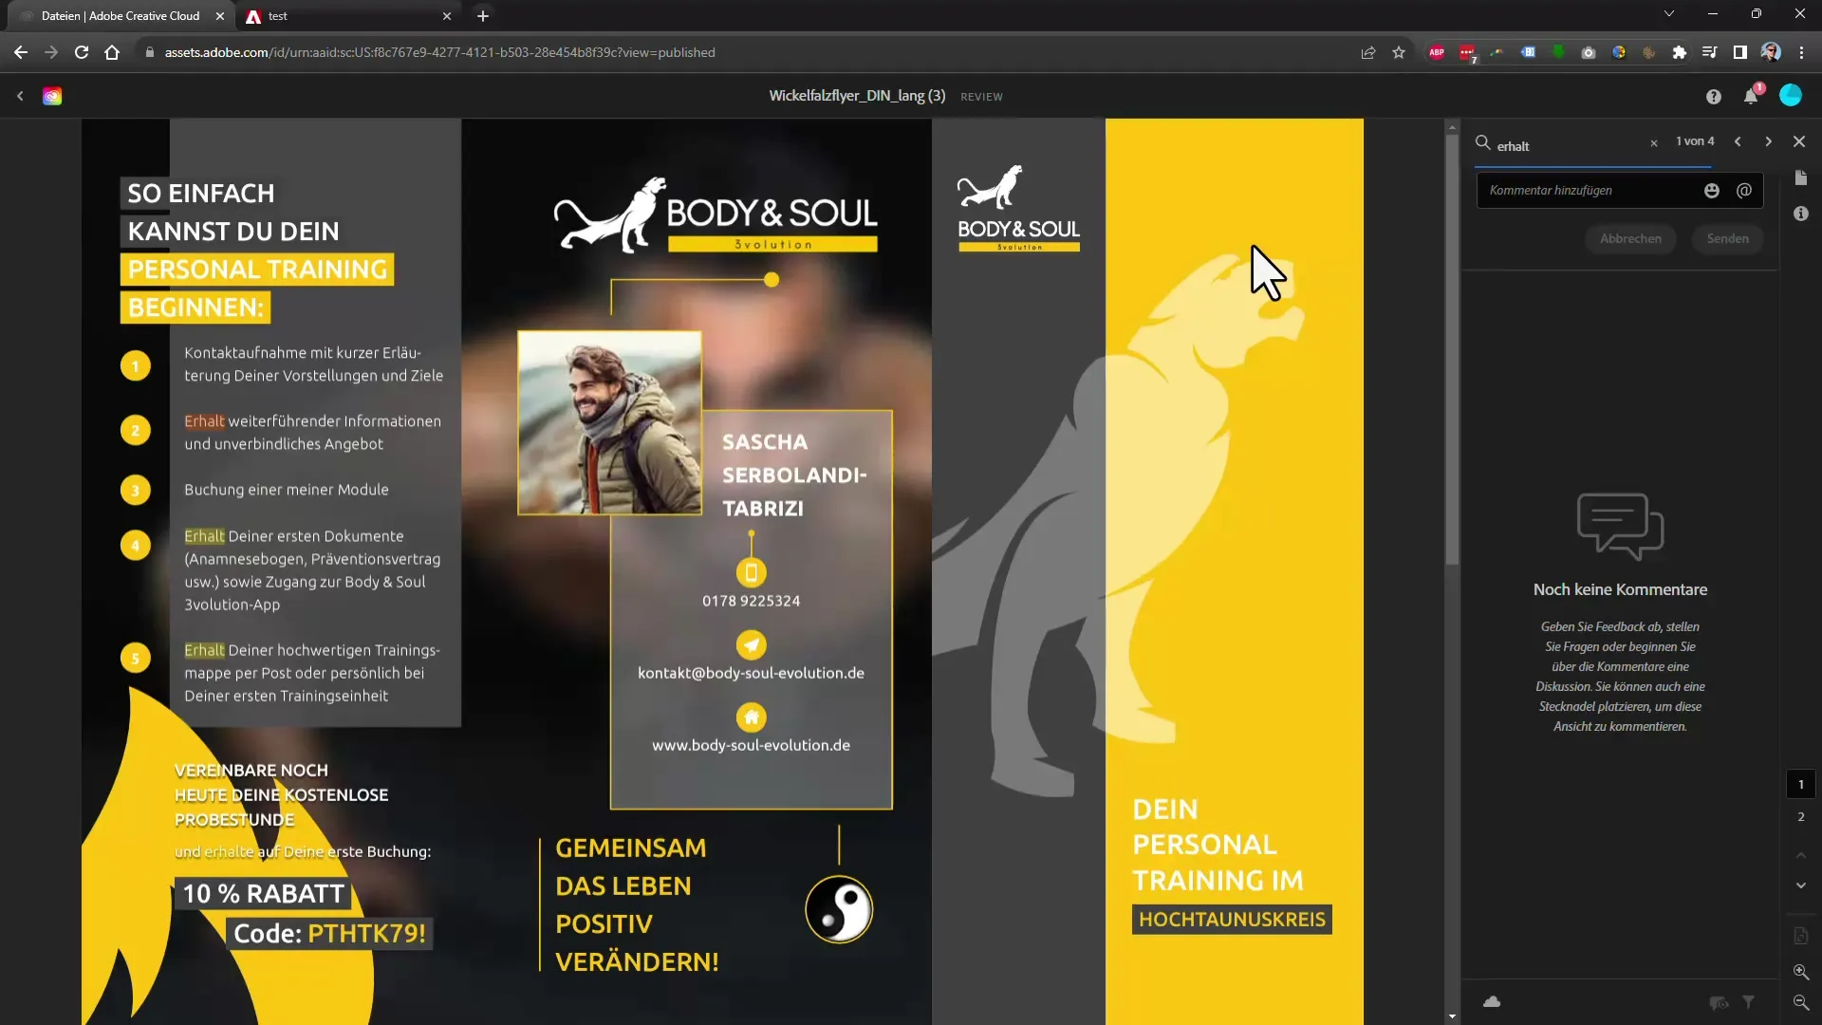Open the info panel icon

coord(1801,214)
